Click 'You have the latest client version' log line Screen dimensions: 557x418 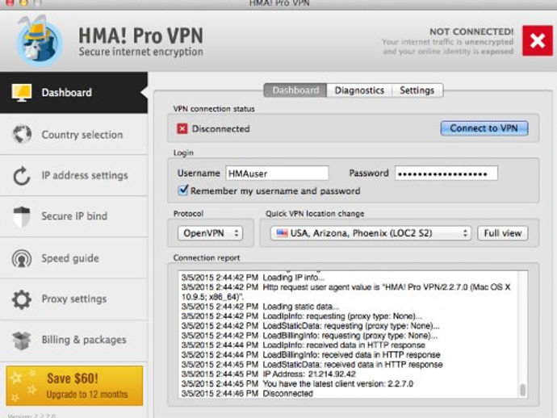click(x=297, y=384)
